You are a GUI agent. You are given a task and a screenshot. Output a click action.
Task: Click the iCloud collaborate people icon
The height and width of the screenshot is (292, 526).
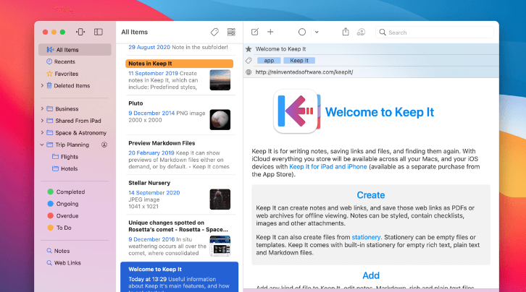[362, 33]
